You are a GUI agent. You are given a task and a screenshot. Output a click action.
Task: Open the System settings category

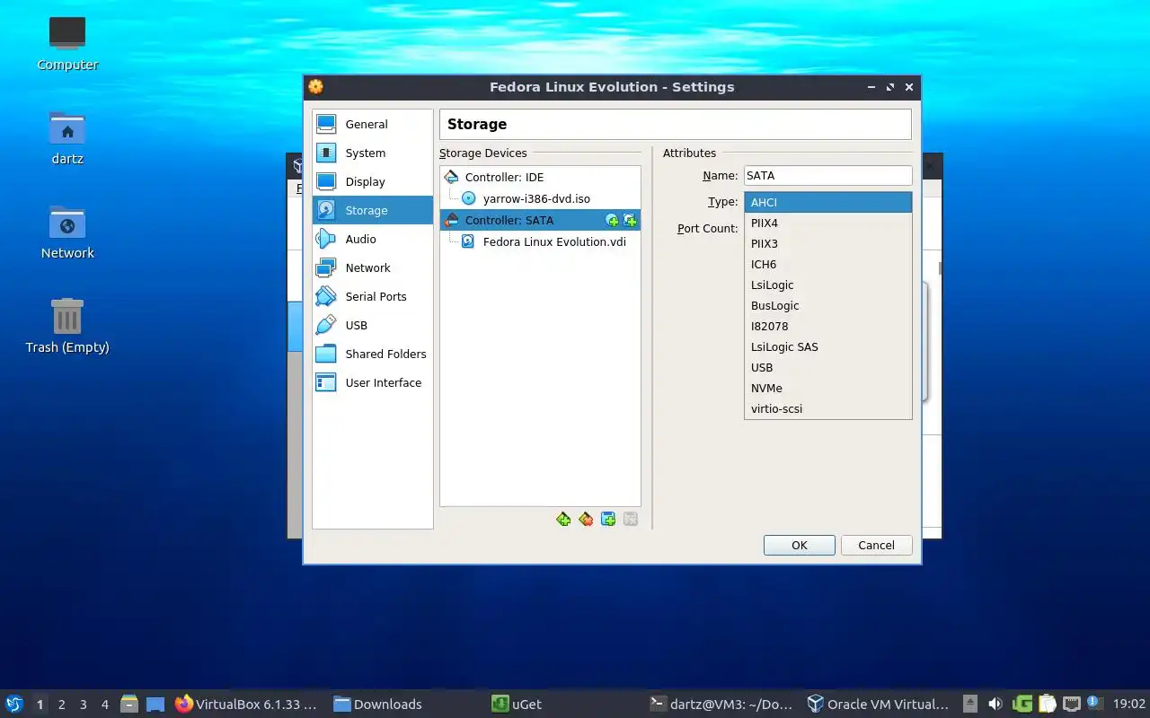click(x=373, y=153)
